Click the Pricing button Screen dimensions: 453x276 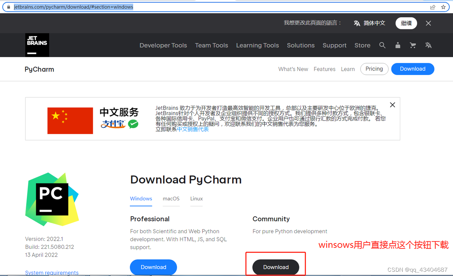(374, 69)
